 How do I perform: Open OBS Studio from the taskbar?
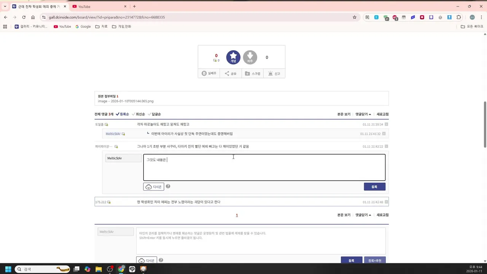click(110, 269)
